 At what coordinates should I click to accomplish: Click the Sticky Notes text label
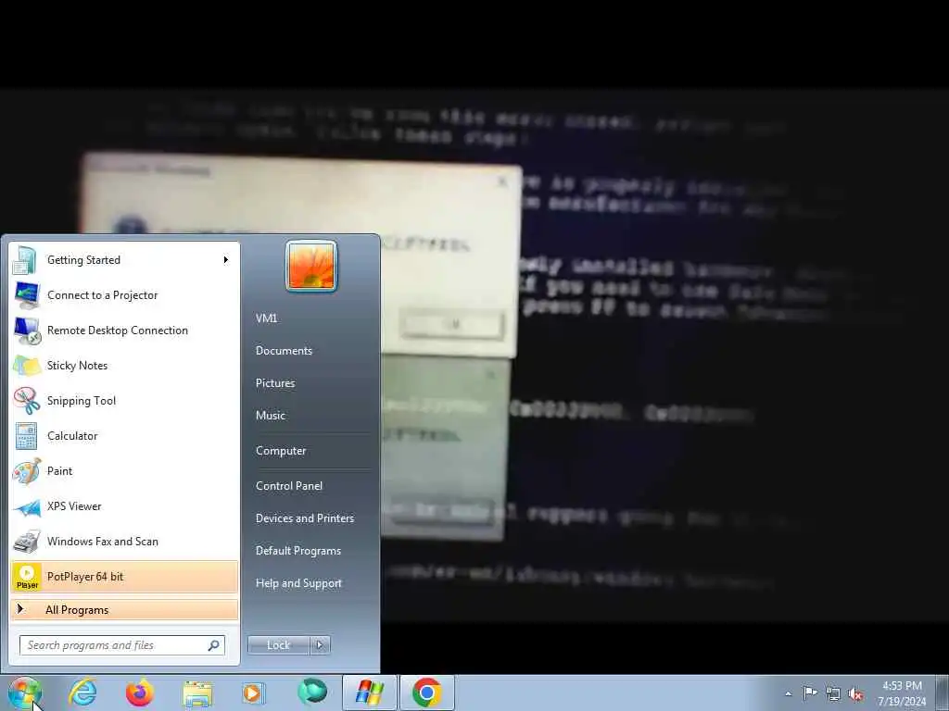78,366
